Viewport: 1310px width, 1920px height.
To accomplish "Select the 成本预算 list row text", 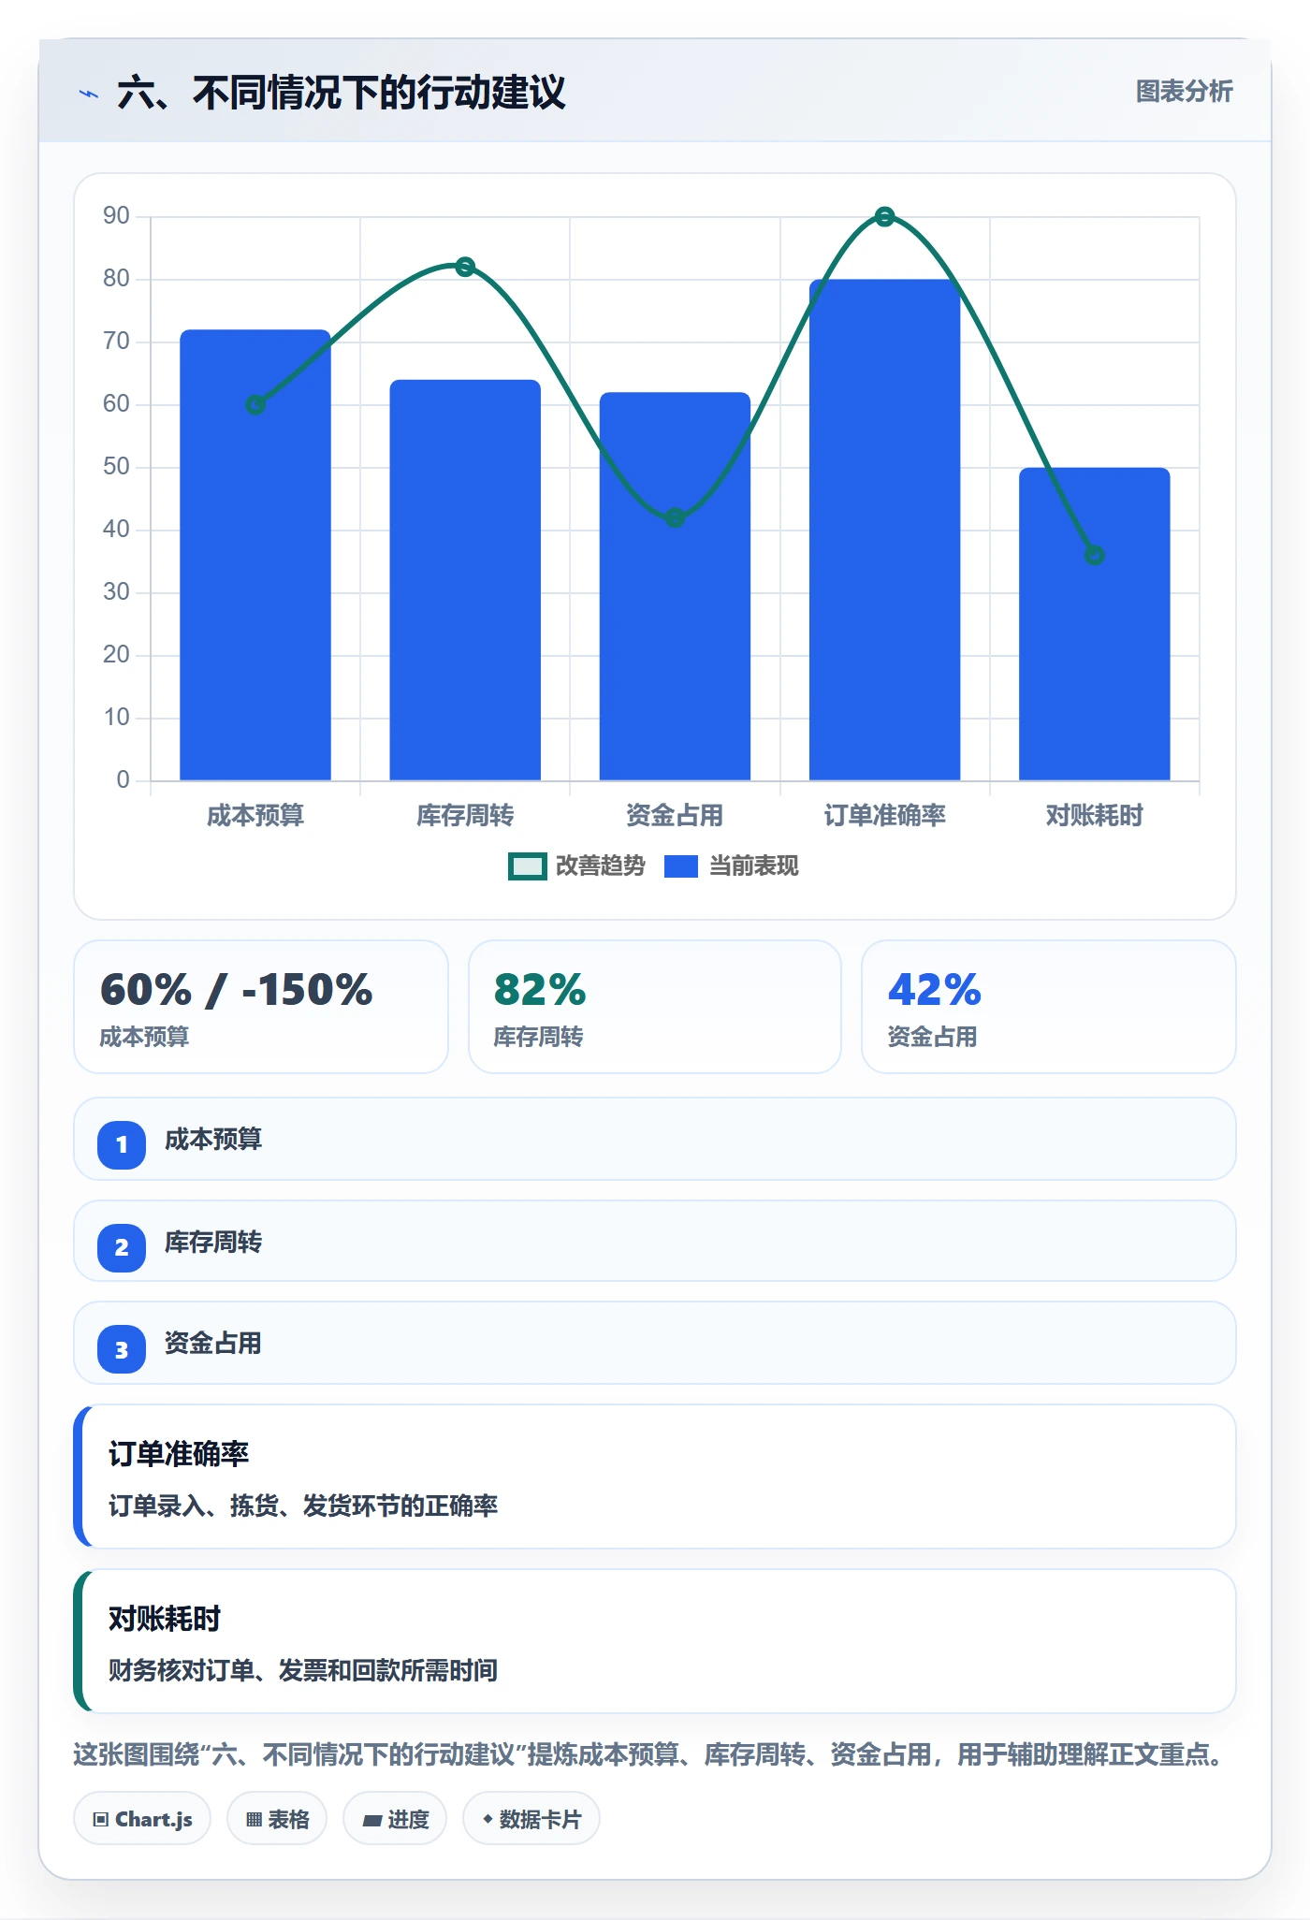I will point(213,1140).
